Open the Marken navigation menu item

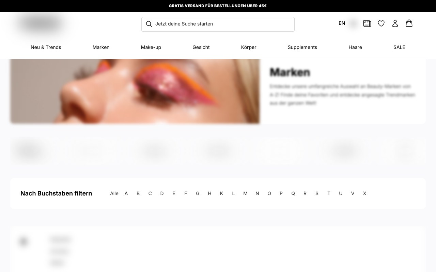coord(101,47)
